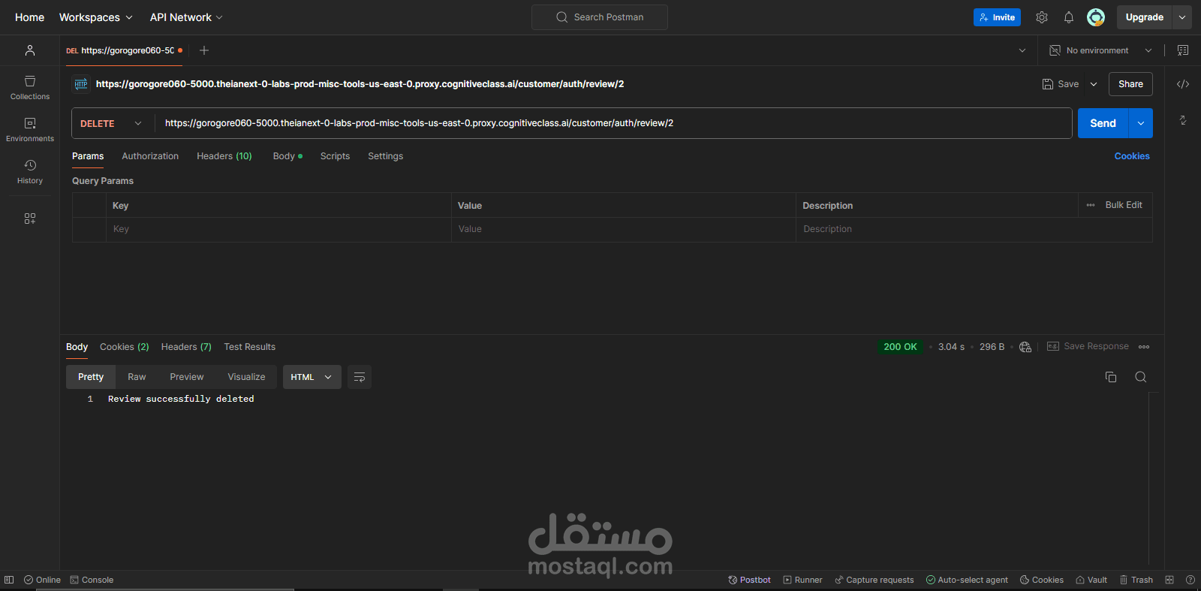The height and width of the screenshot is (591, 1201).
Task: Click the Upgrade button
Action: pyautogui.click(x=1145, y=17)
